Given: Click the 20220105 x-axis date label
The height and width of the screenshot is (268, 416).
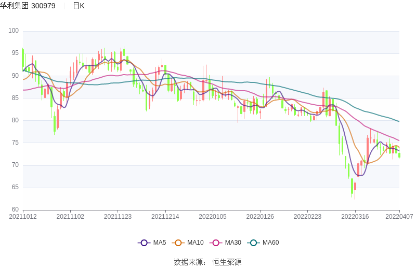Looking at the screenshot, I should coord(213,217).
